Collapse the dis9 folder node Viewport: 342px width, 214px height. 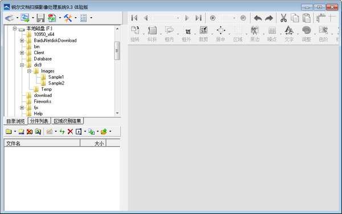[22, 65]
